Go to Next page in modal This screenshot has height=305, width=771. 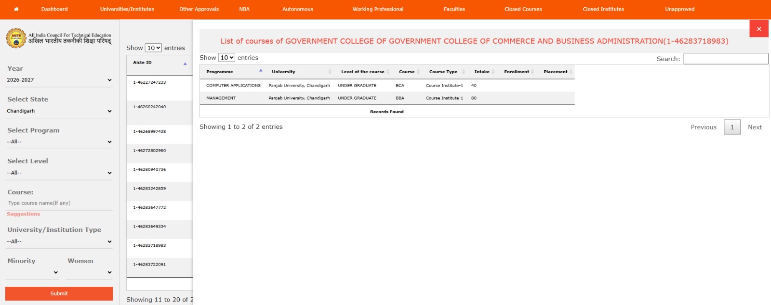[755, 127]
